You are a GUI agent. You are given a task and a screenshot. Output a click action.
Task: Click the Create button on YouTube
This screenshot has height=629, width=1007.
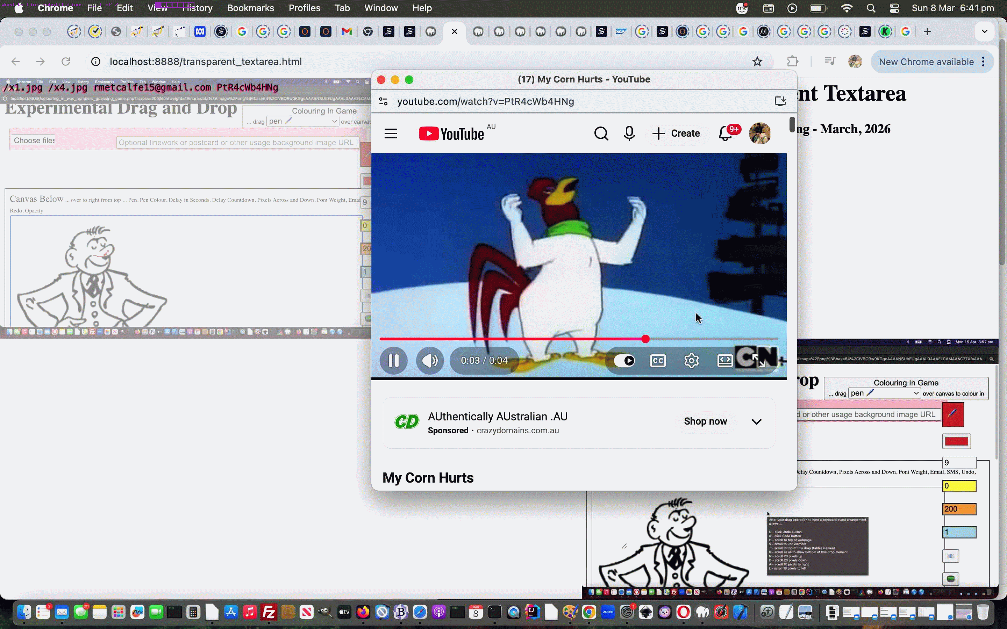tap(676, 133)
